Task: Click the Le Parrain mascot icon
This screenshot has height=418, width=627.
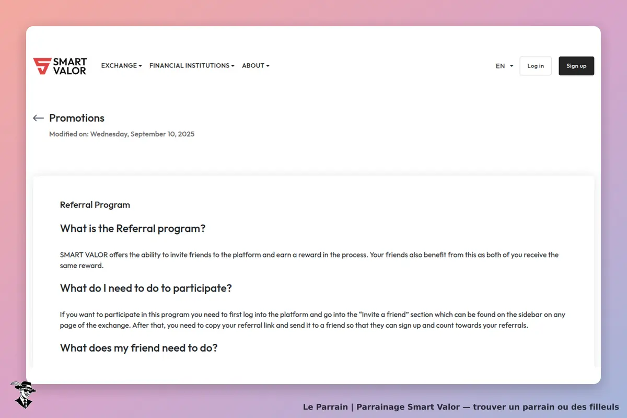Action: click(23, 394)
